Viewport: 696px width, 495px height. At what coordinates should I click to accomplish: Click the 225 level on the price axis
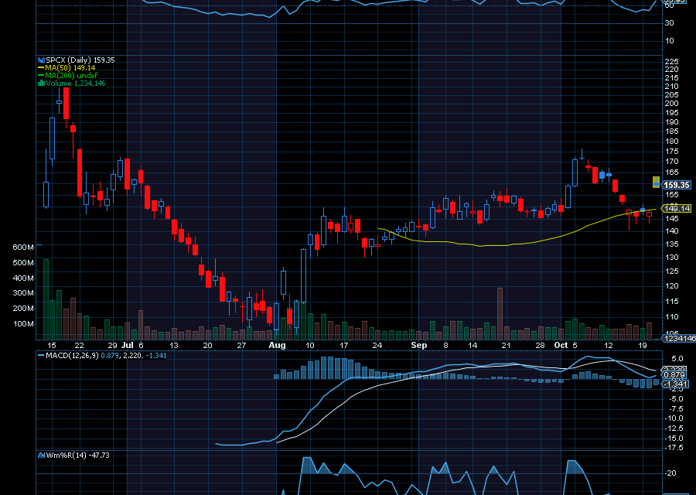[x=672, y=62]
